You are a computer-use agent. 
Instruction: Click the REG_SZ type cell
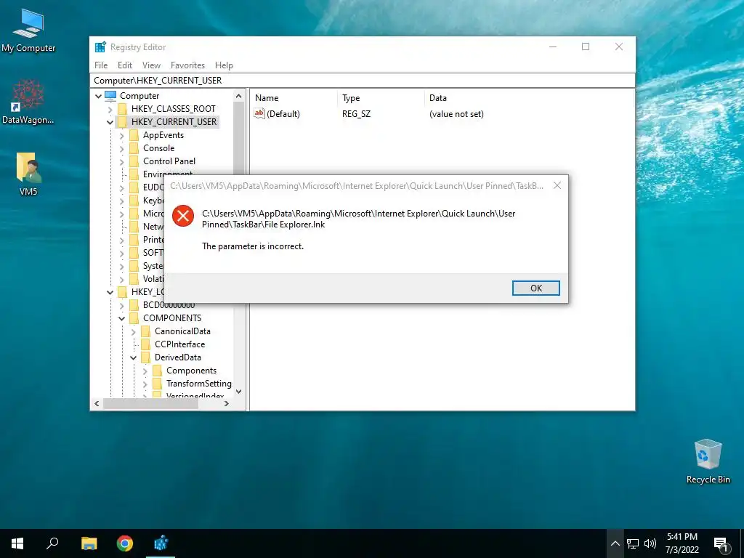[x=356, y=114]
